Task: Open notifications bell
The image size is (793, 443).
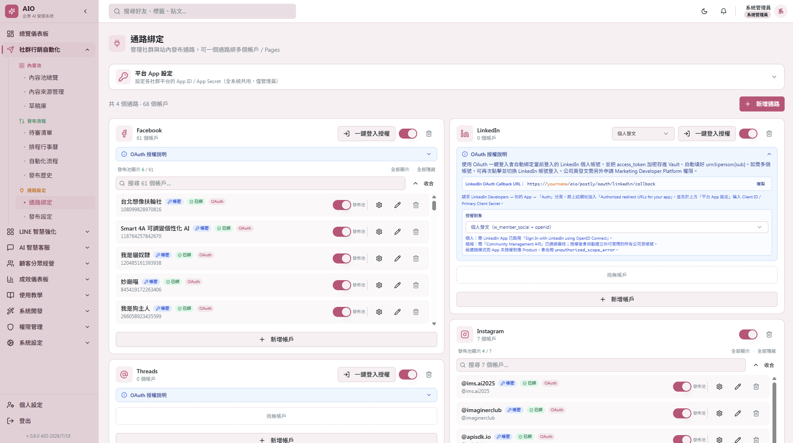Action: [x=724, y=11]
